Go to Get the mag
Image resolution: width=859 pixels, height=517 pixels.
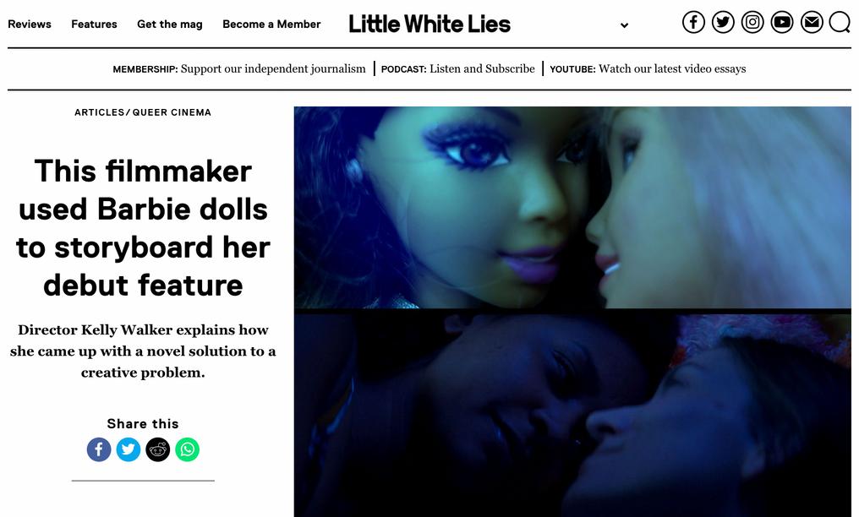[x=170, y=24]
